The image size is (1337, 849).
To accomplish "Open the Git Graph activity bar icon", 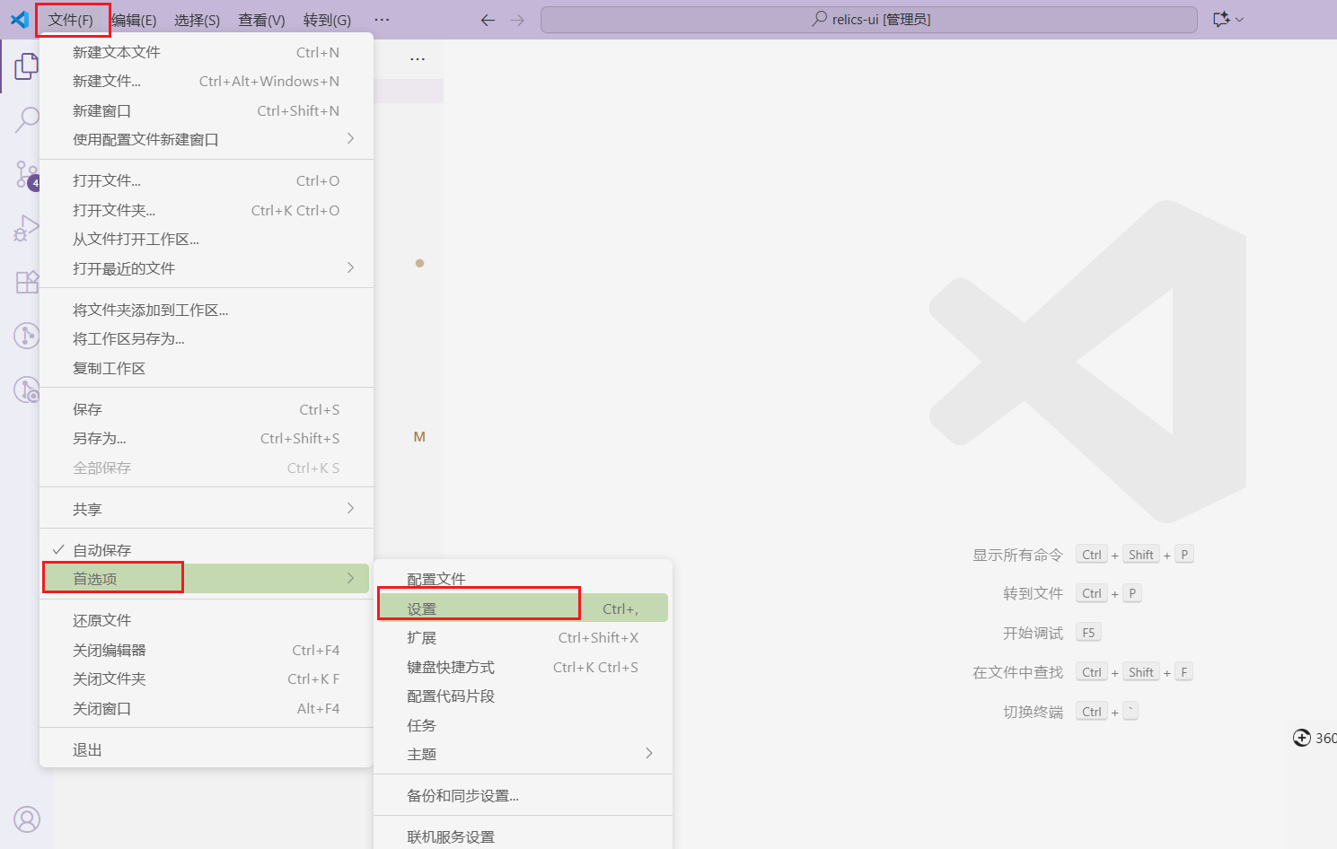I will [x=27, y=336].
